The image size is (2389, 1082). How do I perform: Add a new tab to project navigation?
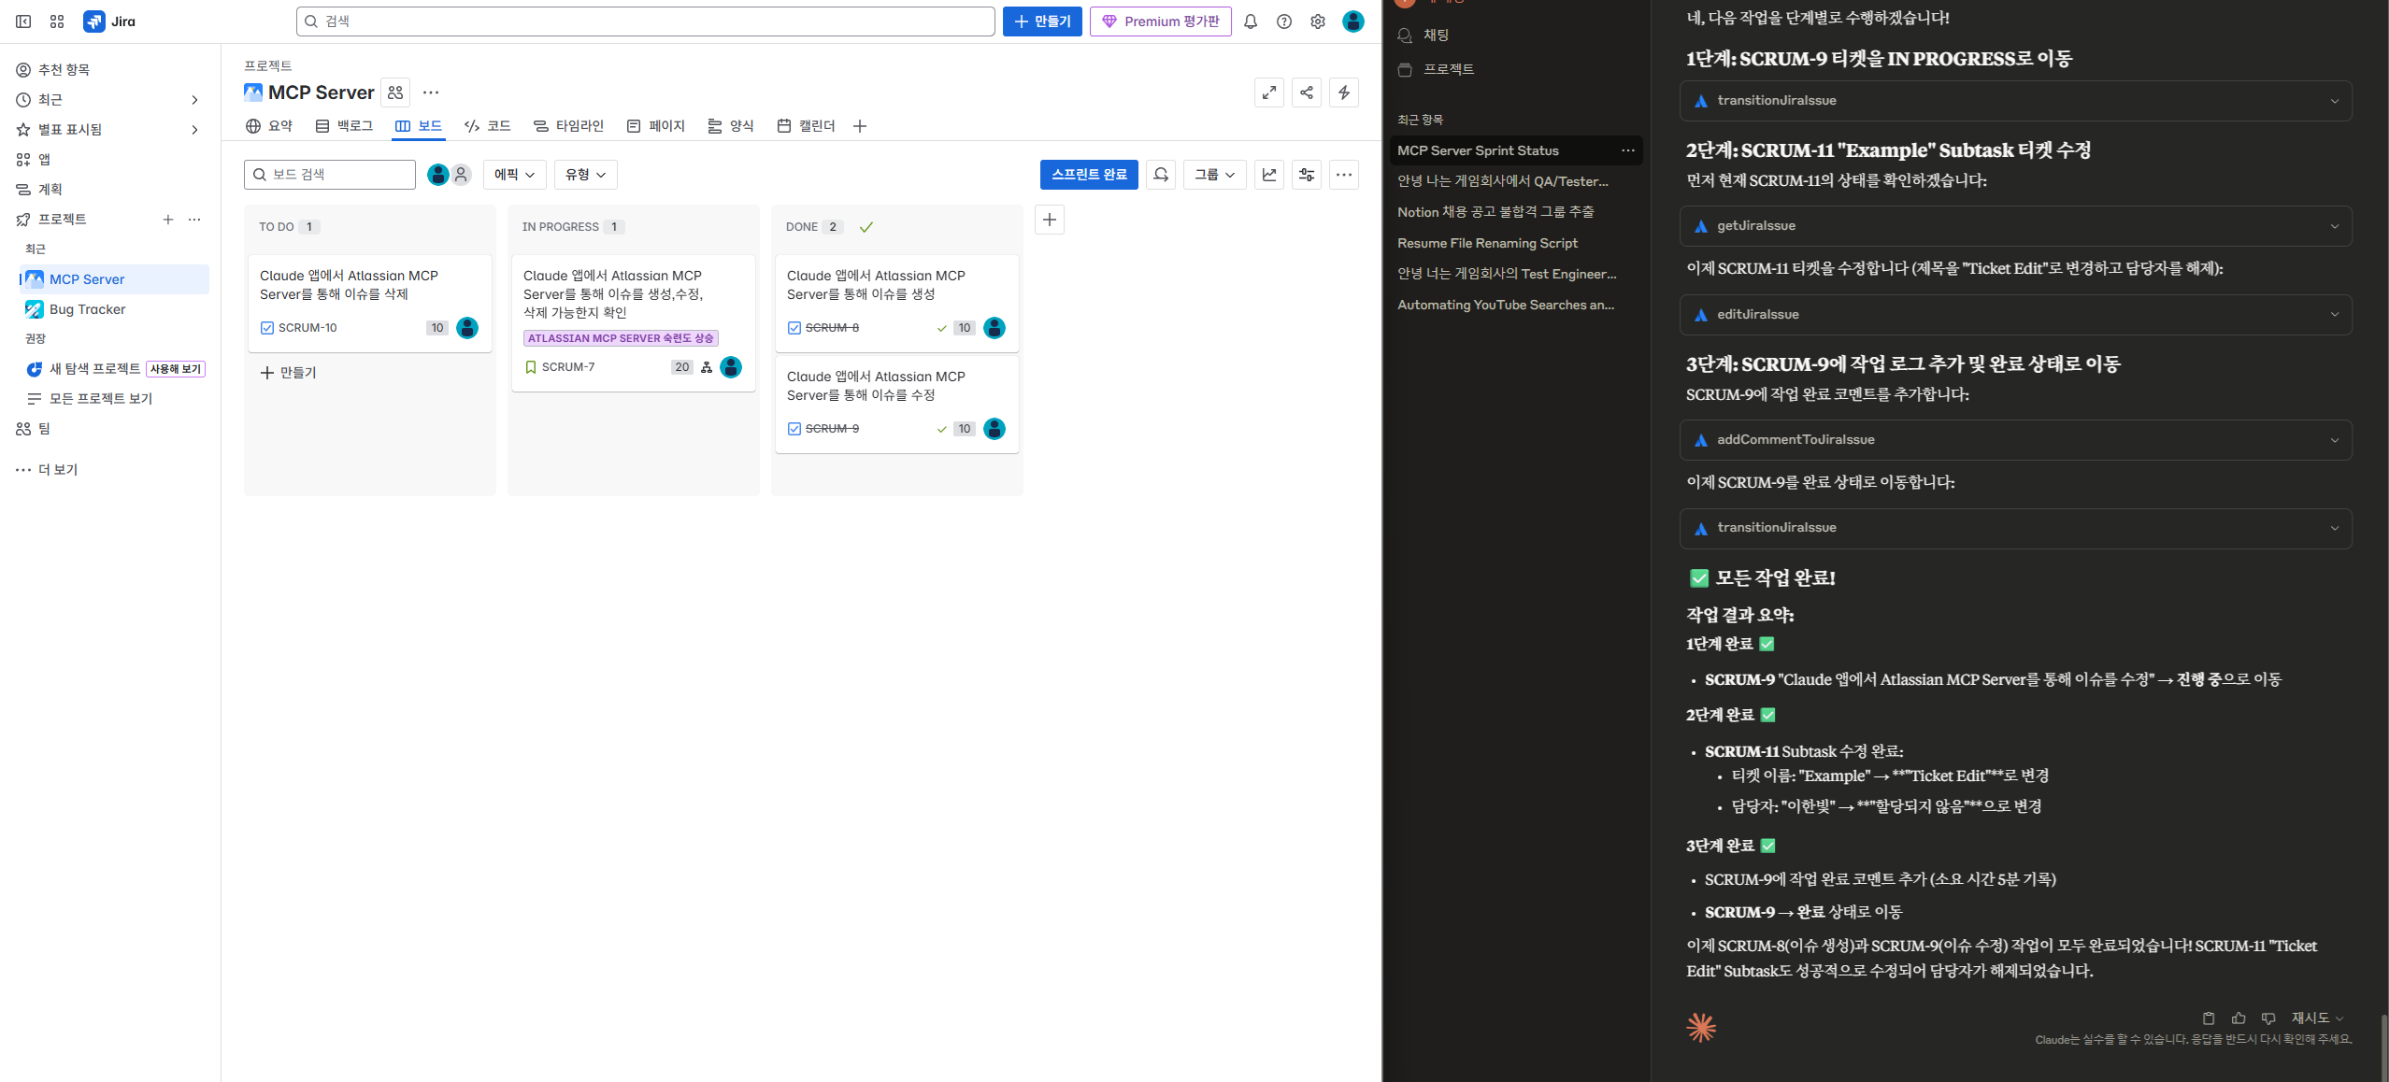[860, 126]
